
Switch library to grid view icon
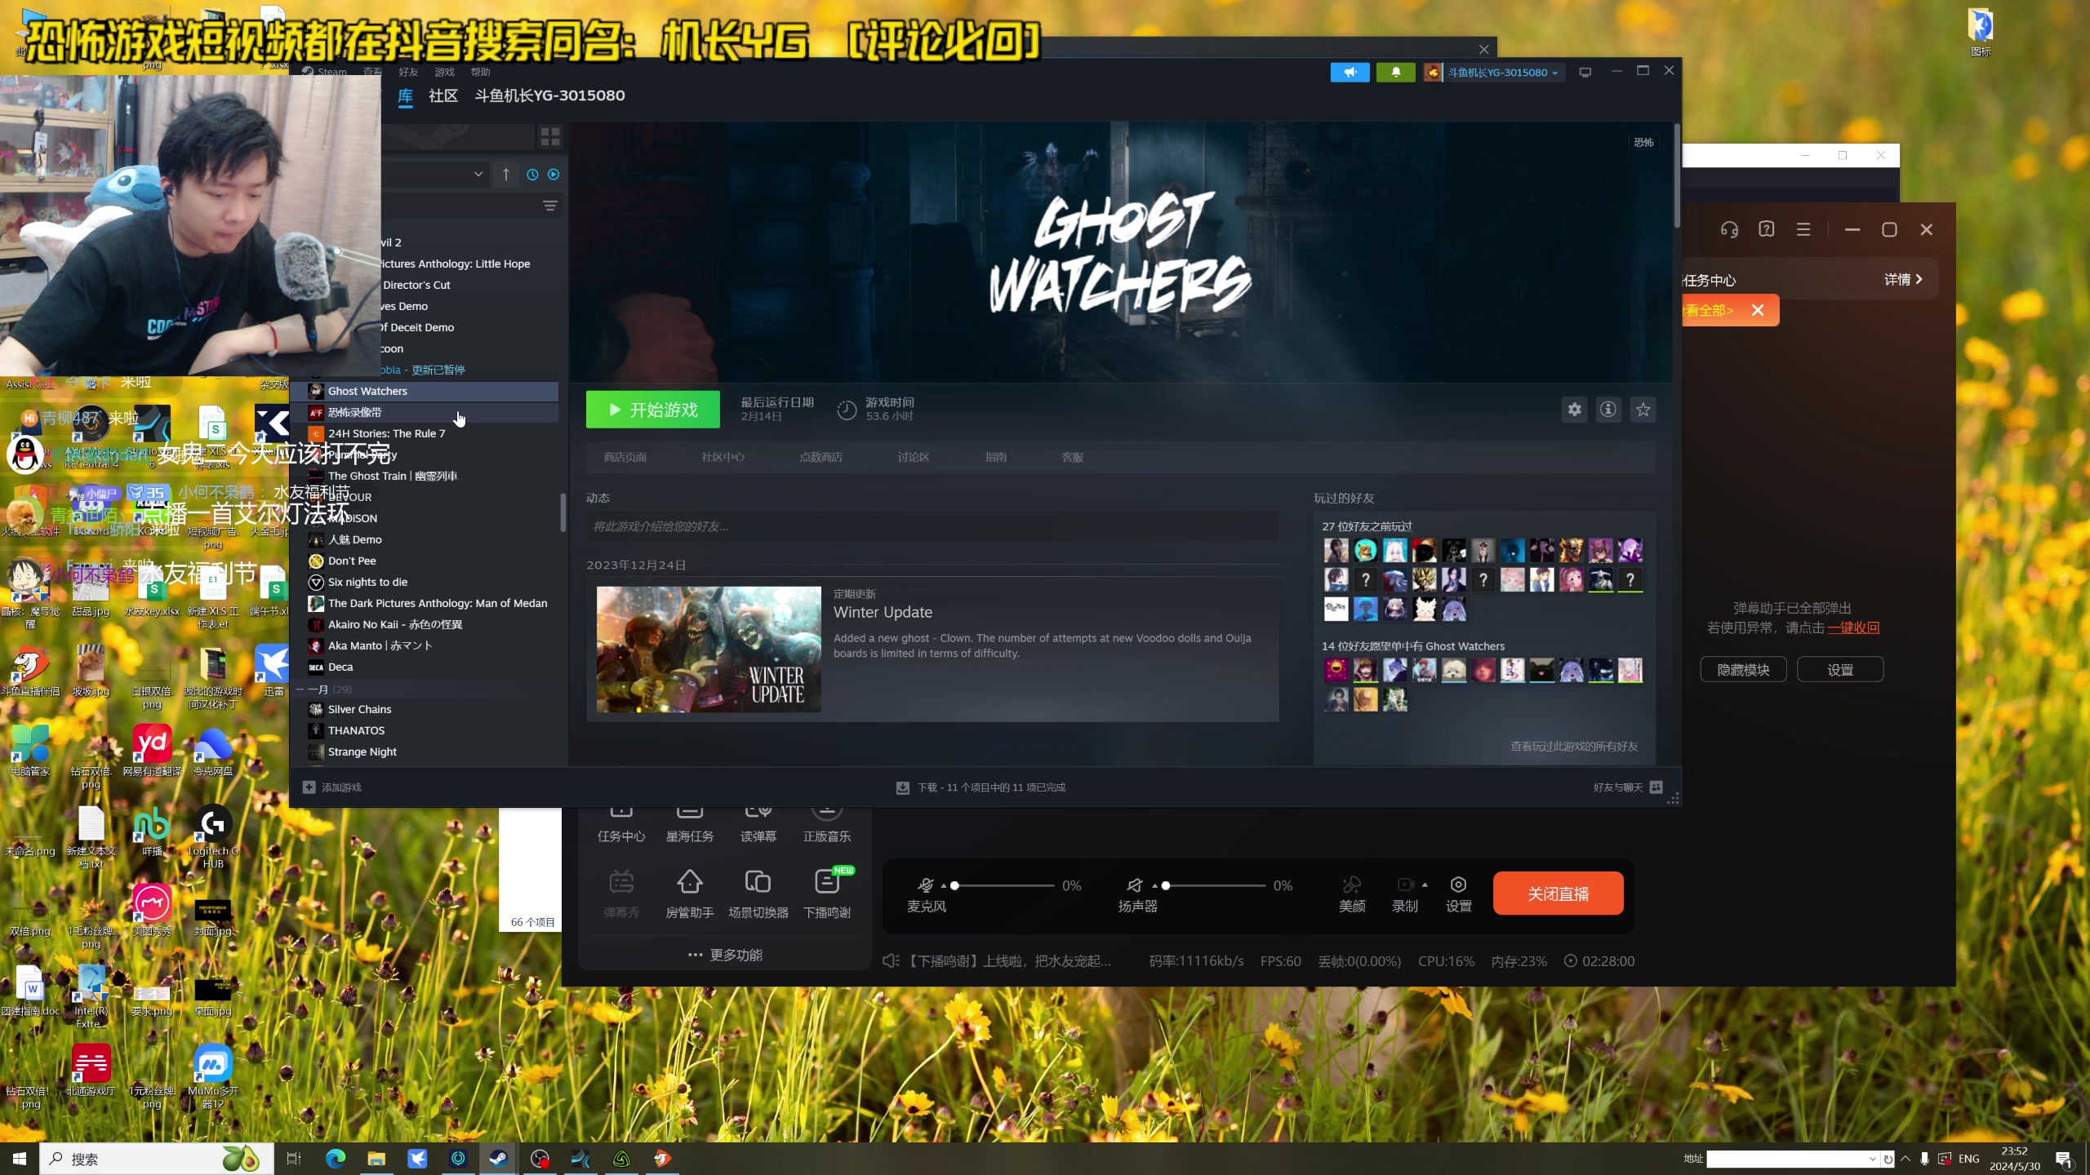[550, 136]
